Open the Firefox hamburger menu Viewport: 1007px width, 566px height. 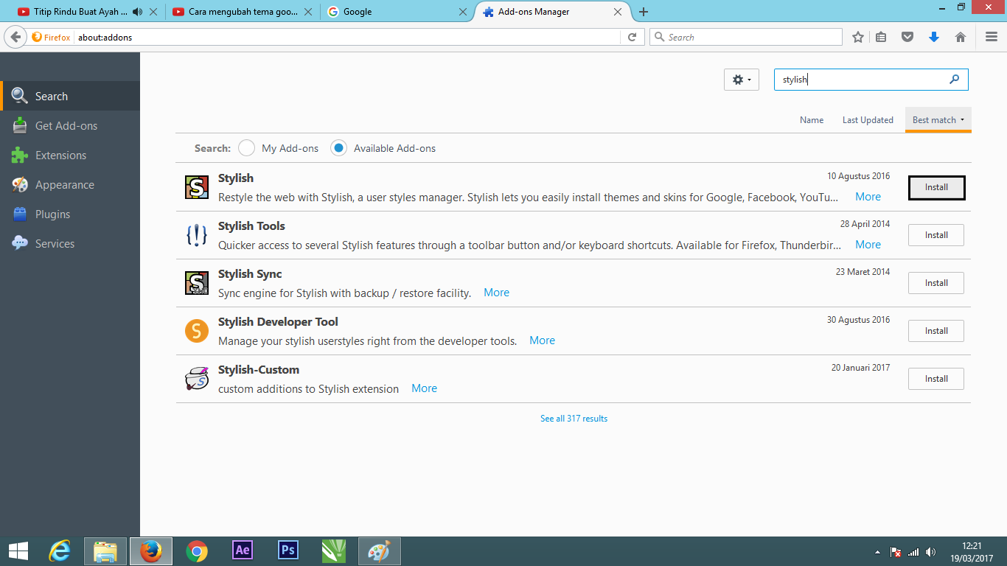click(992, 37)
